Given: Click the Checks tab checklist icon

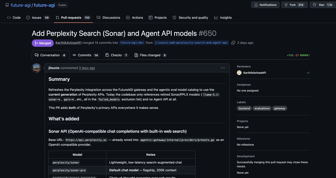Looking at the screenshot, I should tap(107, 55).
